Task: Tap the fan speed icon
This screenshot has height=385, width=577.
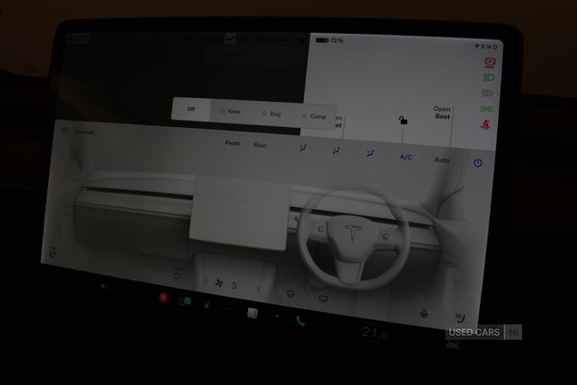Action: (x=219, y=283)
